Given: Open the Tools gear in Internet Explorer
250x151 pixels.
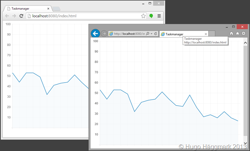Looking at the screenshot, I should 243,33.
